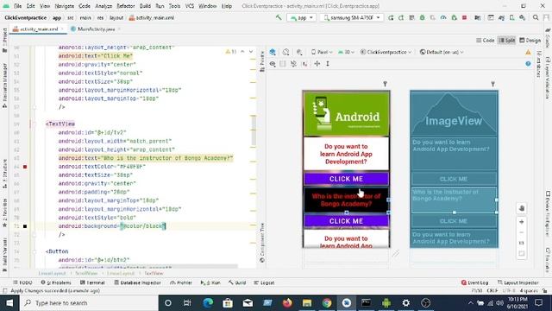Image resolution: width=552 pixels, height=311 pixels.
Task: Go to the next highlighted error arrow
Action: [x=251, y=52]
